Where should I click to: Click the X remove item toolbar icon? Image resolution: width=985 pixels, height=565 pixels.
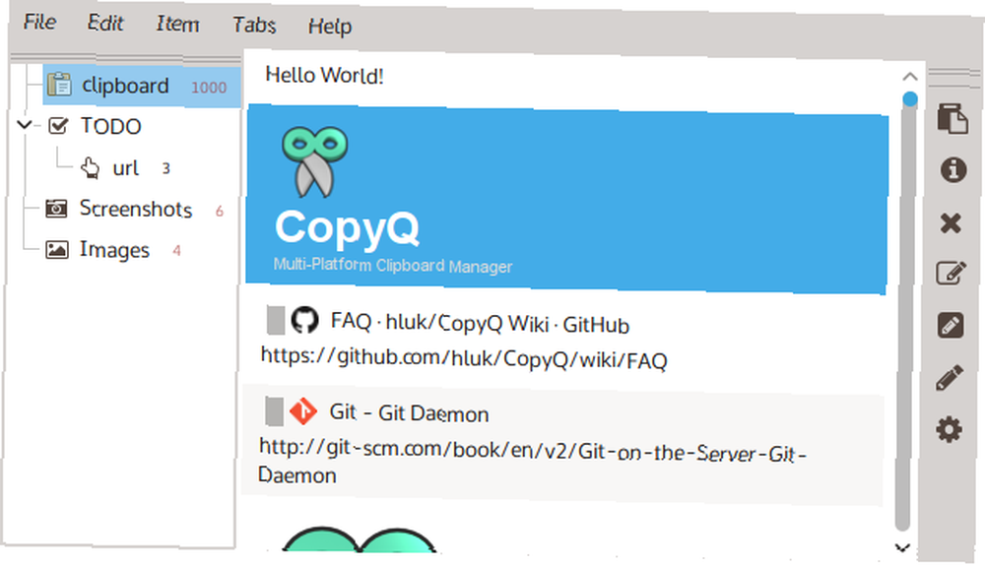coord(952,222)
